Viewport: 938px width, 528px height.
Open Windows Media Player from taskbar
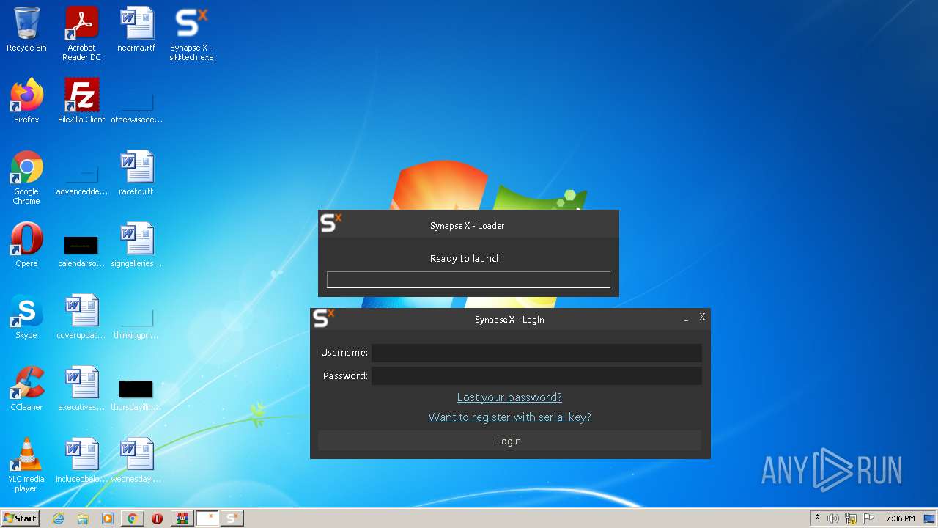108,518
